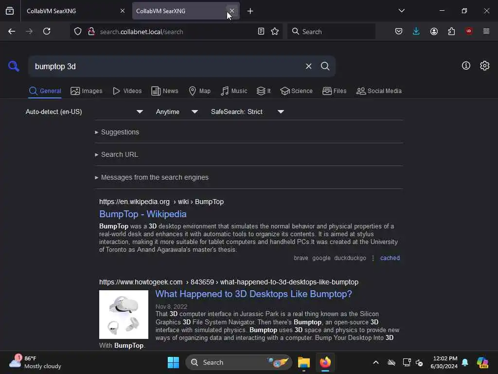
Task: Open notification bell in tray
Action: tap(465, 362)
